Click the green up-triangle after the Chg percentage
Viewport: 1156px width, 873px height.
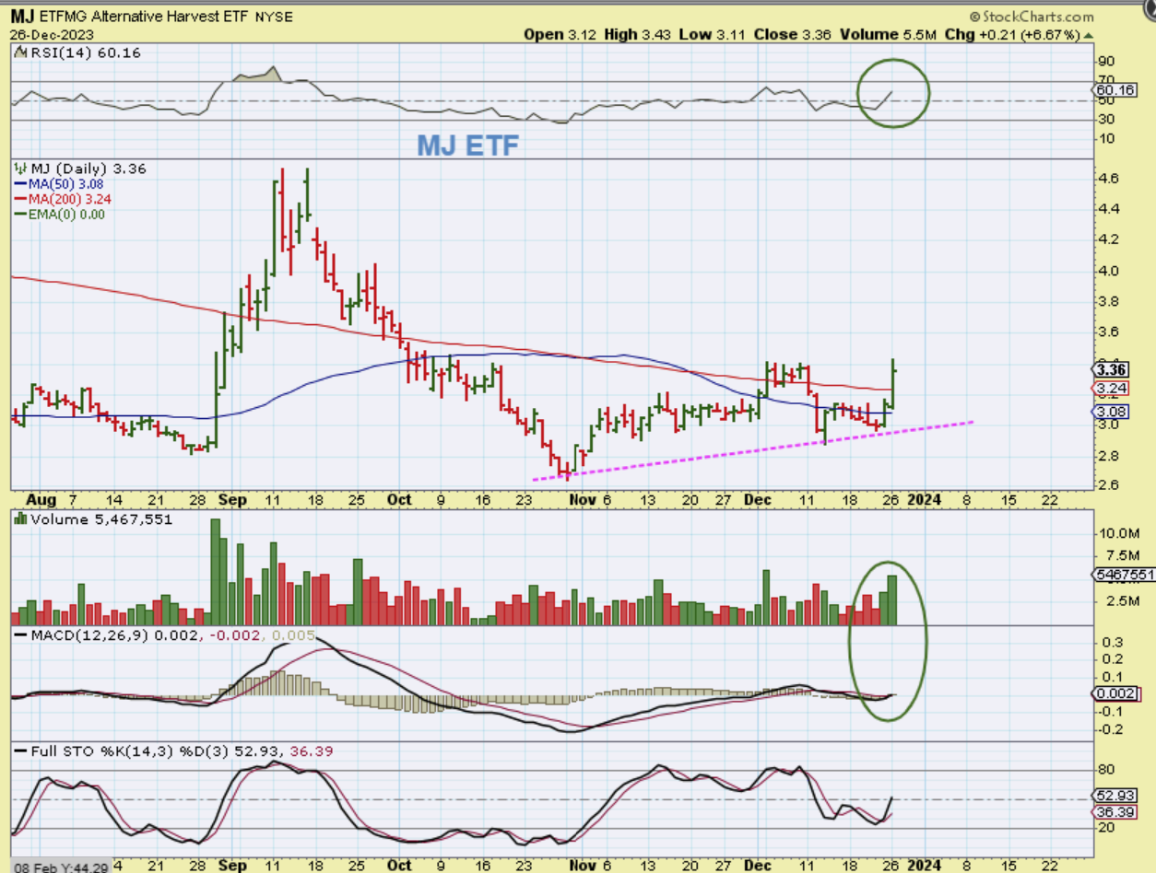(x=1089, y=34)
